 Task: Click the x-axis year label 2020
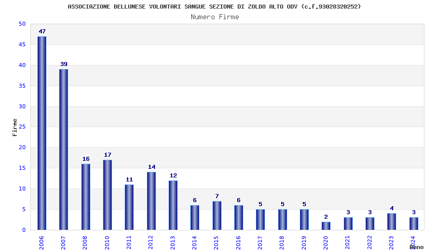pos(326,243)
